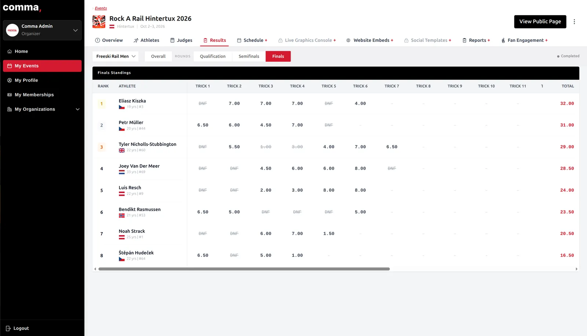This screenshot has height=336, width=587.
Task: Expand the Comma Admin account switcher
Action: point(75,30)
